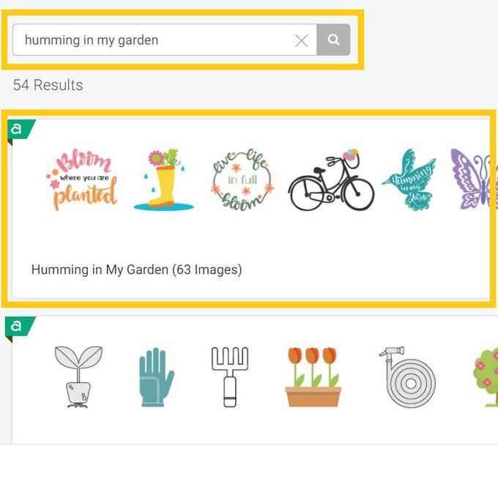The height and width of the screenshot is (498, 498).
Task: Clear the search text with the X
Action: coord(301,41)
